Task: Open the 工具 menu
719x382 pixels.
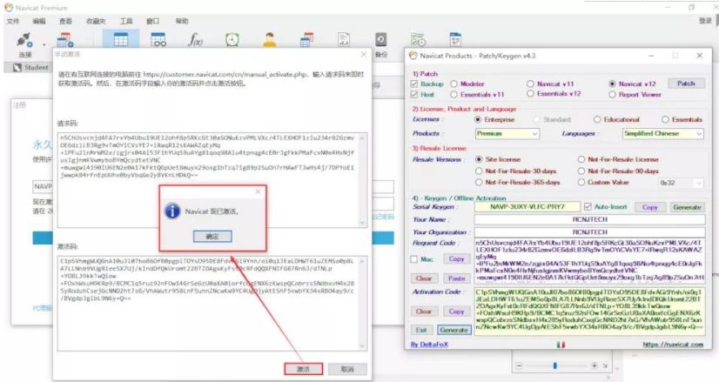Action: pyautogui.click(x=126, y=21)
